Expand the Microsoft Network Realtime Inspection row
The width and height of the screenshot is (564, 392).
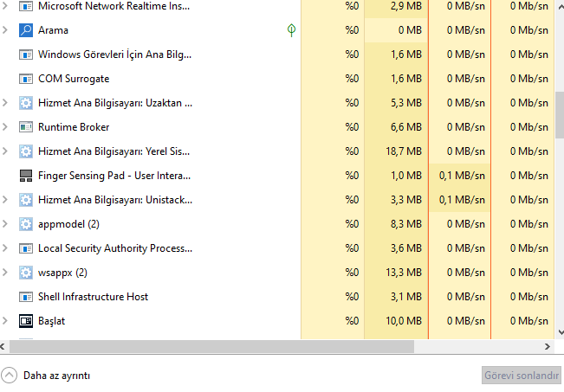[5, 6]
